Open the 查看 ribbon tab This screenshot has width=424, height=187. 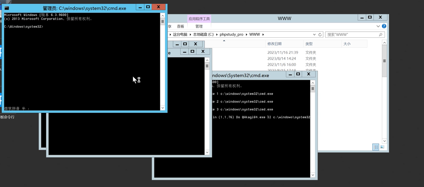[181, 26]
